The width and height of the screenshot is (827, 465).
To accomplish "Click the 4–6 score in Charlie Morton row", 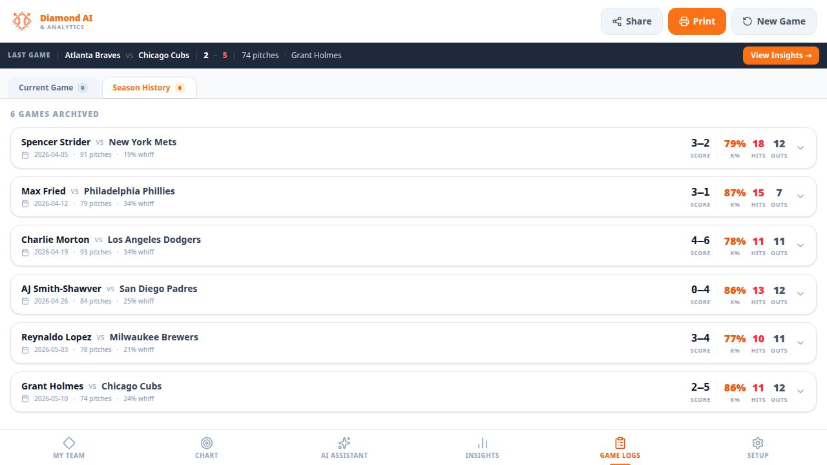I will (700, 241).
